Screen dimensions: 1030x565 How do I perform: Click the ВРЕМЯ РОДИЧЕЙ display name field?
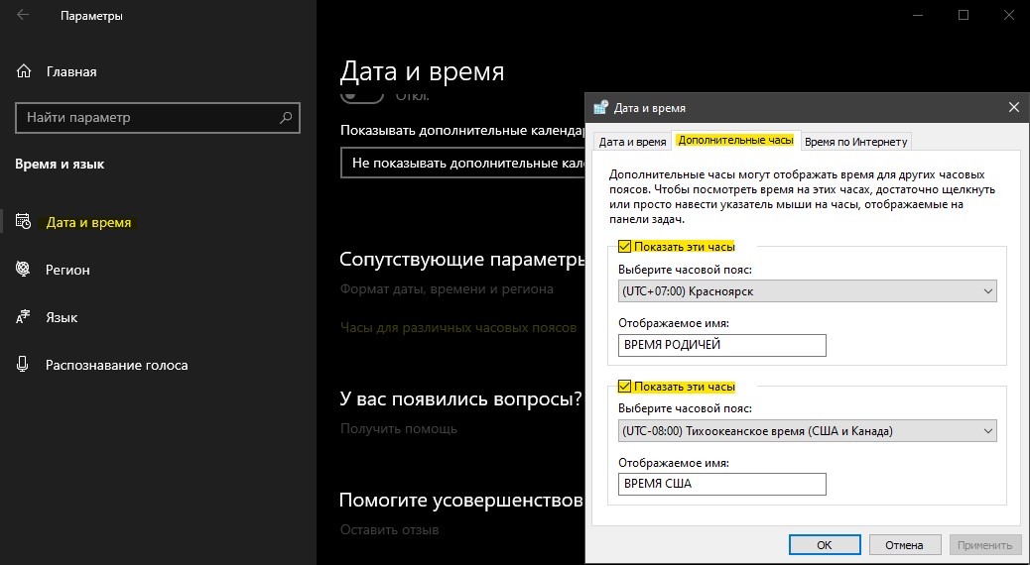(x=722, y=345)
